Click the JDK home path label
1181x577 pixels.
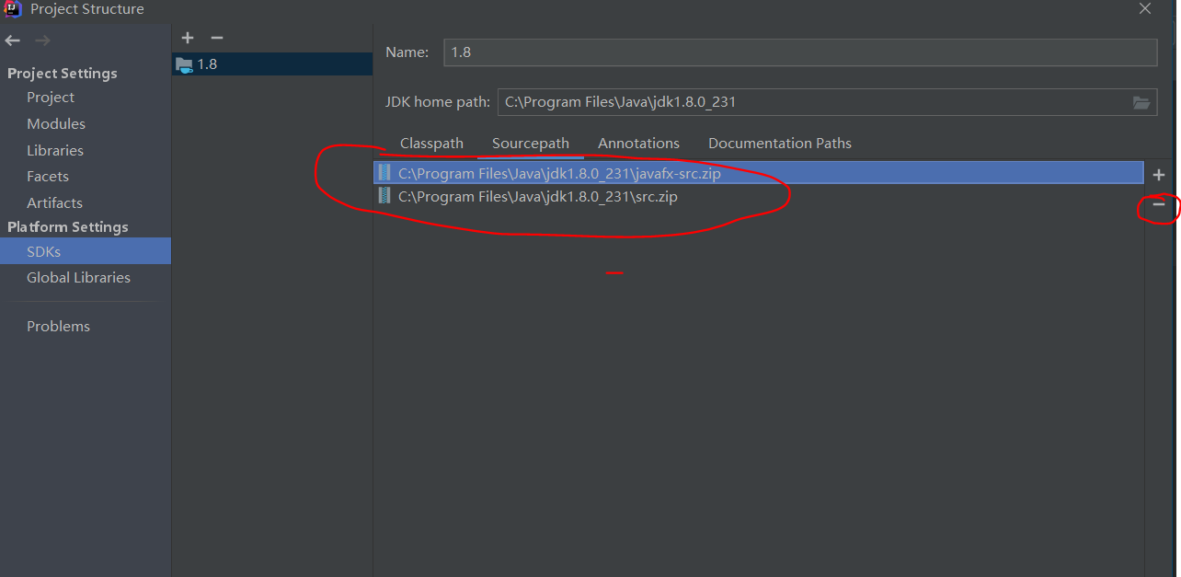(x=438, y=102)
